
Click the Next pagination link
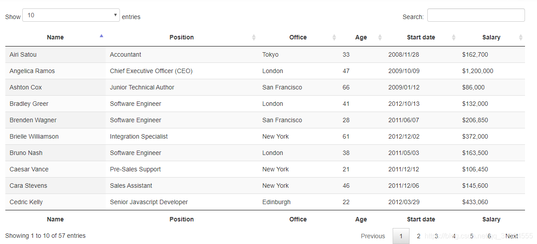coord(512,236)
